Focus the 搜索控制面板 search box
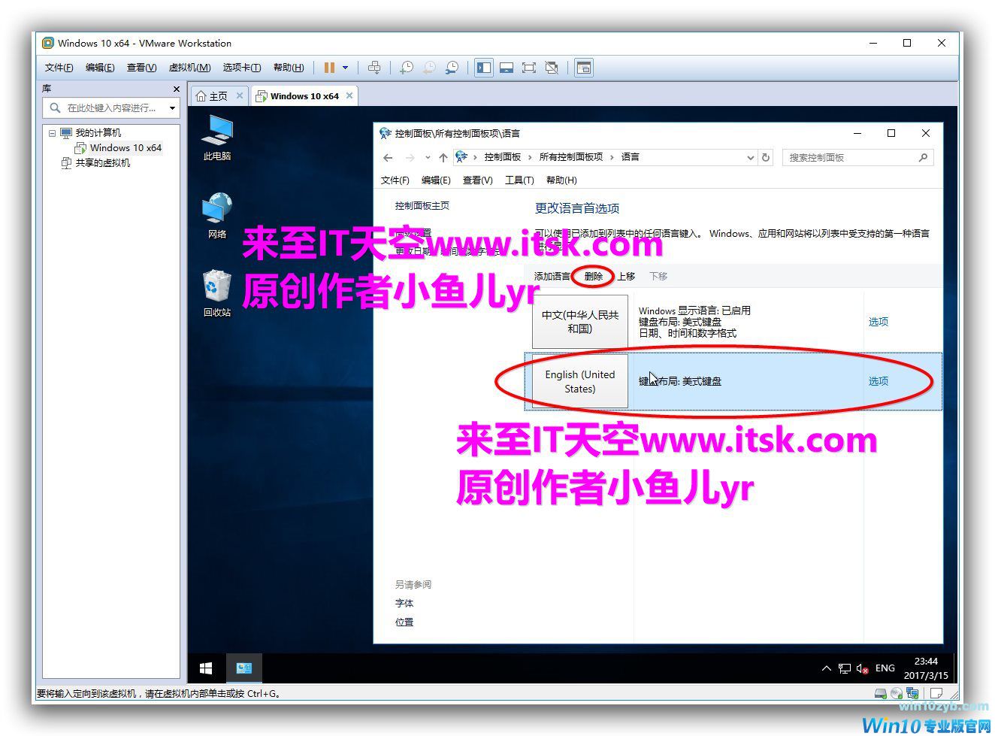This screenshot has width=995, height=736. pyautogui.click(x=857, y=158)
